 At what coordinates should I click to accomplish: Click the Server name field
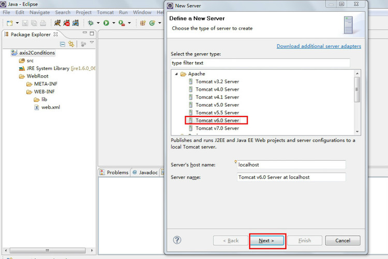click(x=291, y=177)
